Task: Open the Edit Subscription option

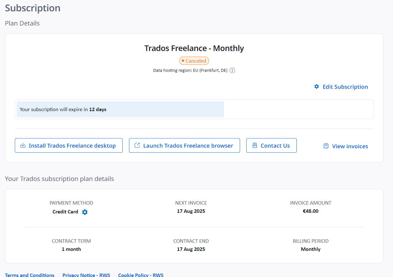Action: click(x=345, y=87)
